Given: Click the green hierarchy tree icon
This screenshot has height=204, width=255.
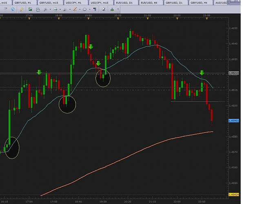Looking at the screenshot, I should [112, 9].
